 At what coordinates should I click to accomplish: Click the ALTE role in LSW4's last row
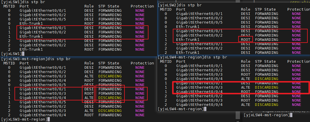(x=245, y=104)
